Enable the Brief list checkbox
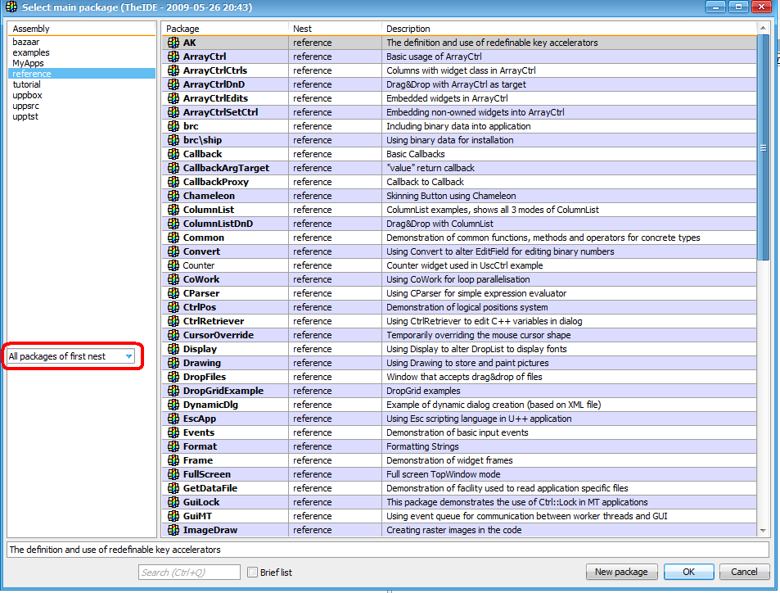Screen dimensions: 780x593 [253, 573]
